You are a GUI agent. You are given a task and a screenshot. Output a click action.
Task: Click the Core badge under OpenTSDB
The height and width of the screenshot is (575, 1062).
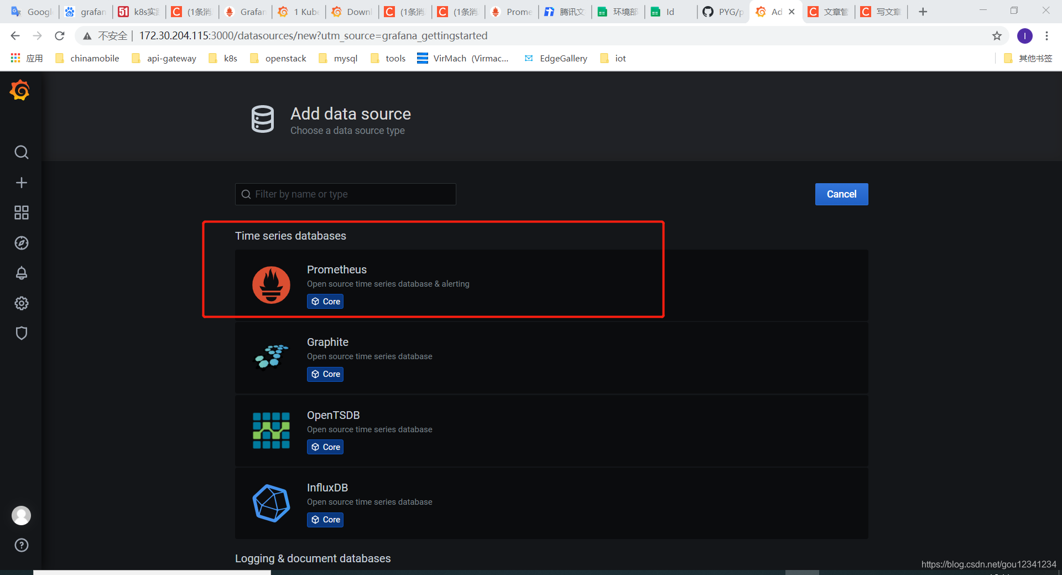coord(325,447)
